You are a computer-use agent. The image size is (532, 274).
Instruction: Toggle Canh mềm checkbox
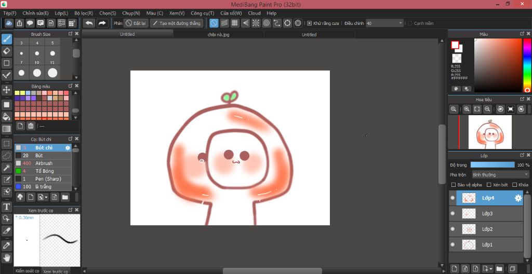[410, 23]
